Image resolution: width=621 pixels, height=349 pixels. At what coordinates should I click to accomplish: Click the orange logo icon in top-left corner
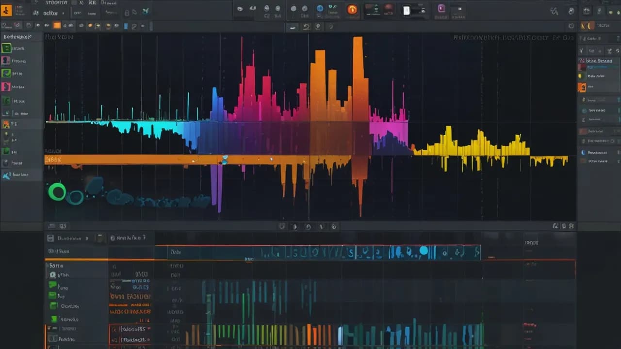(6, 10)
